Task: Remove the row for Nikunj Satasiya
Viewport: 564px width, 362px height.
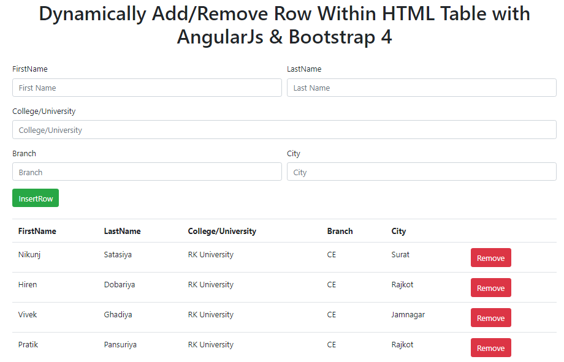Action: pos(490,257)
